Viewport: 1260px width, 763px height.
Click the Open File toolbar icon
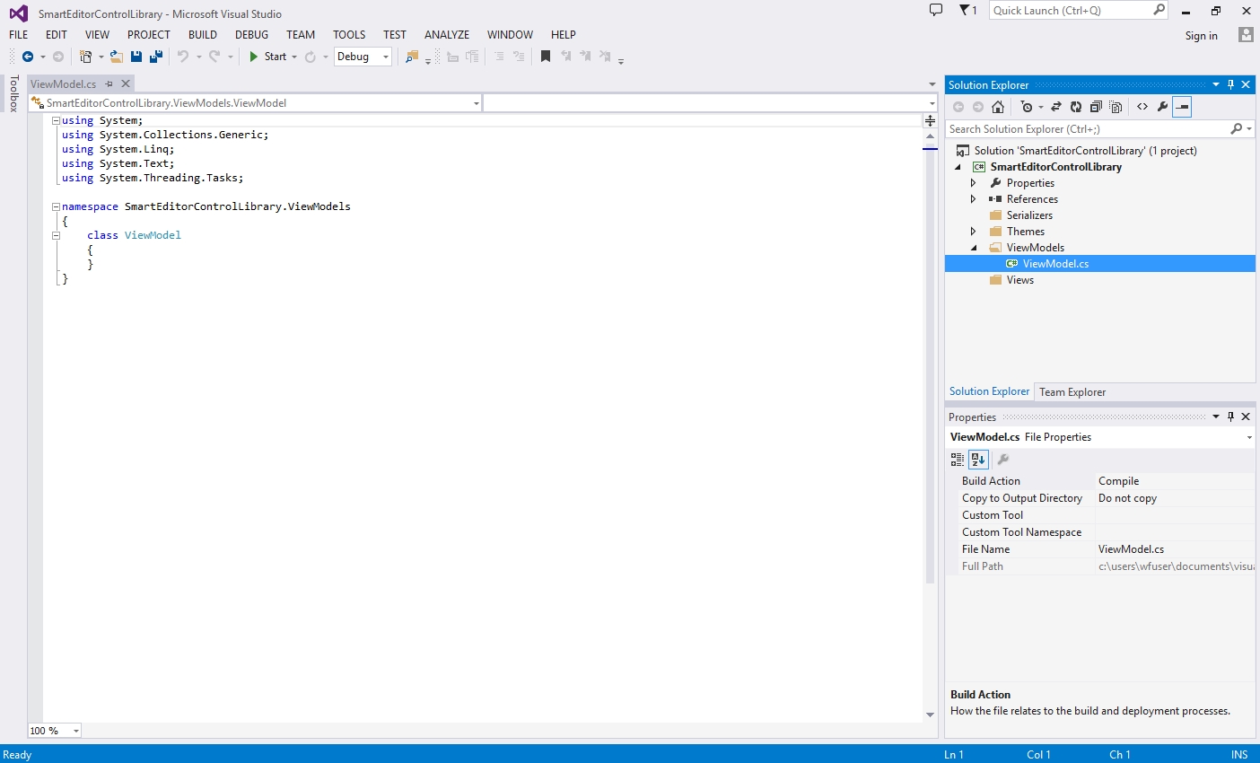pos(117,57)
